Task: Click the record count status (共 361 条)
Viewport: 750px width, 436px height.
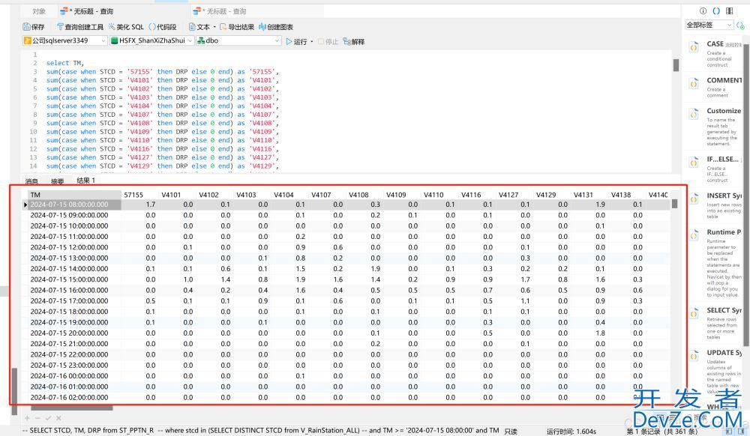Action: [x=661, y=432]
